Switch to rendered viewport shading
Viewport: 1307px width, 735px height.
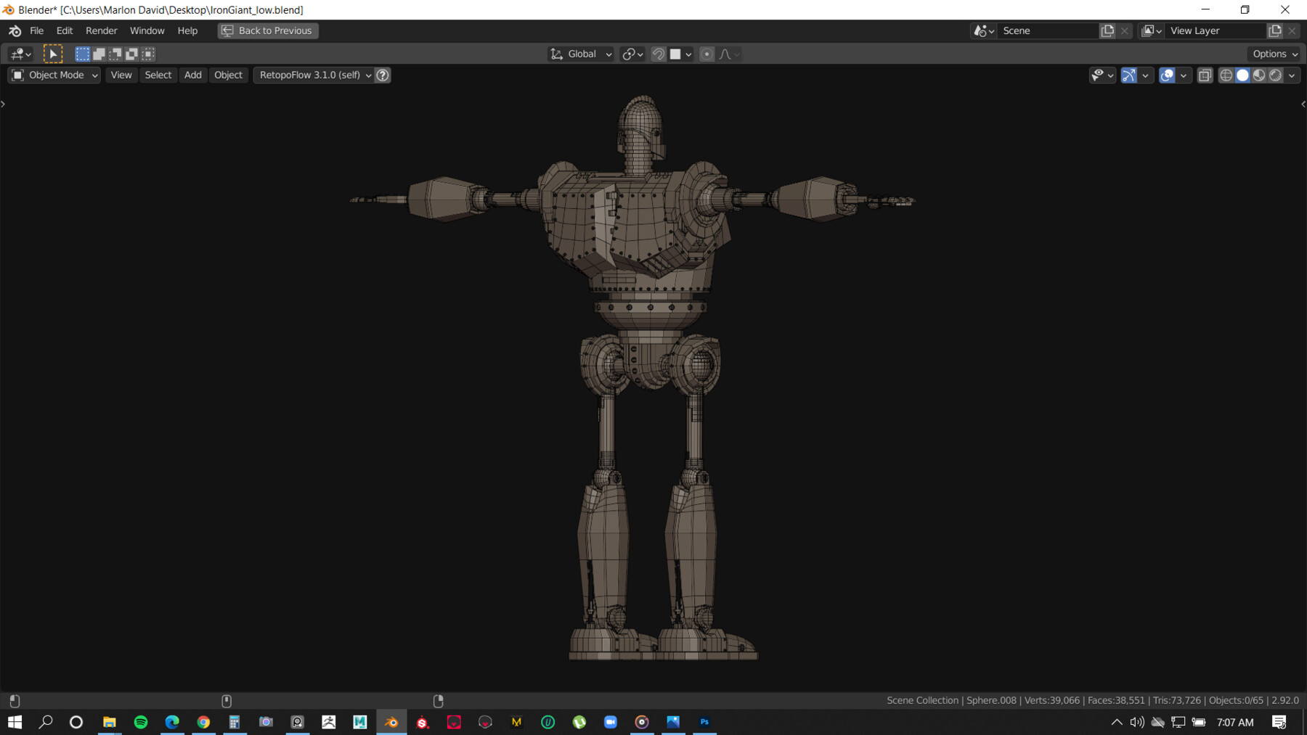(x=1276, y=75)
